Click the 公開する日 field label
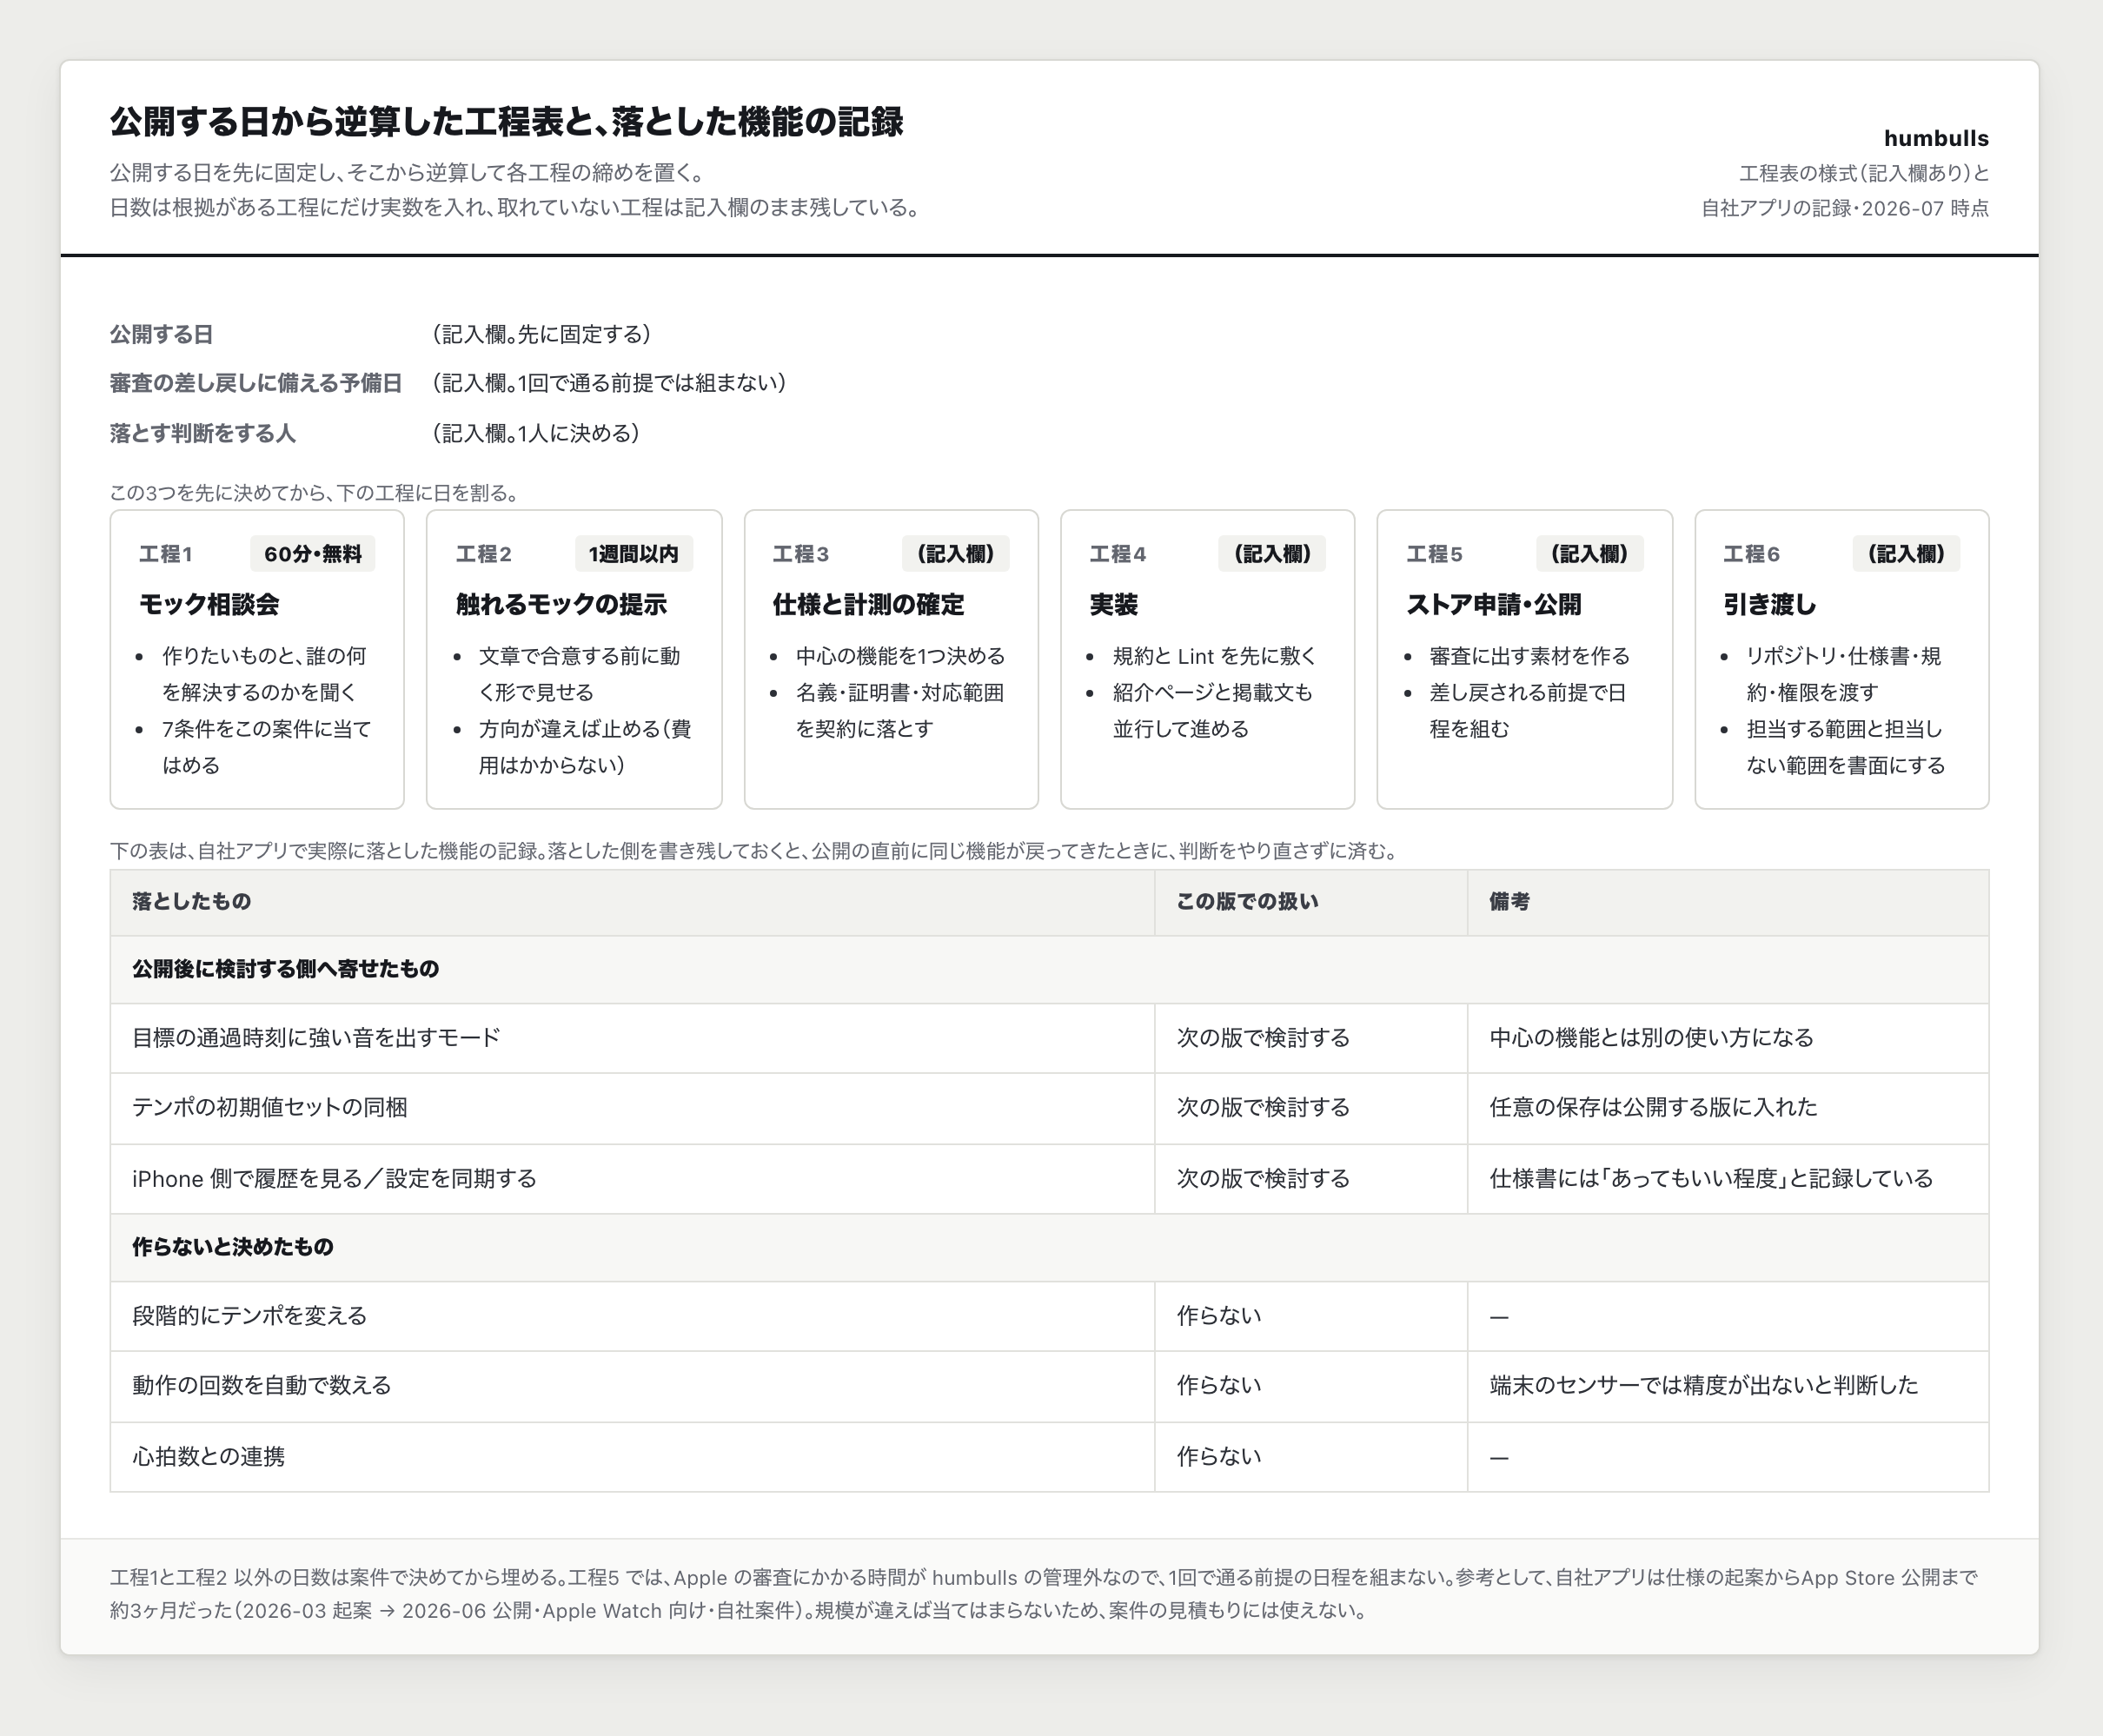This screenshot has width=2103, height=1736. click(161, 334)
